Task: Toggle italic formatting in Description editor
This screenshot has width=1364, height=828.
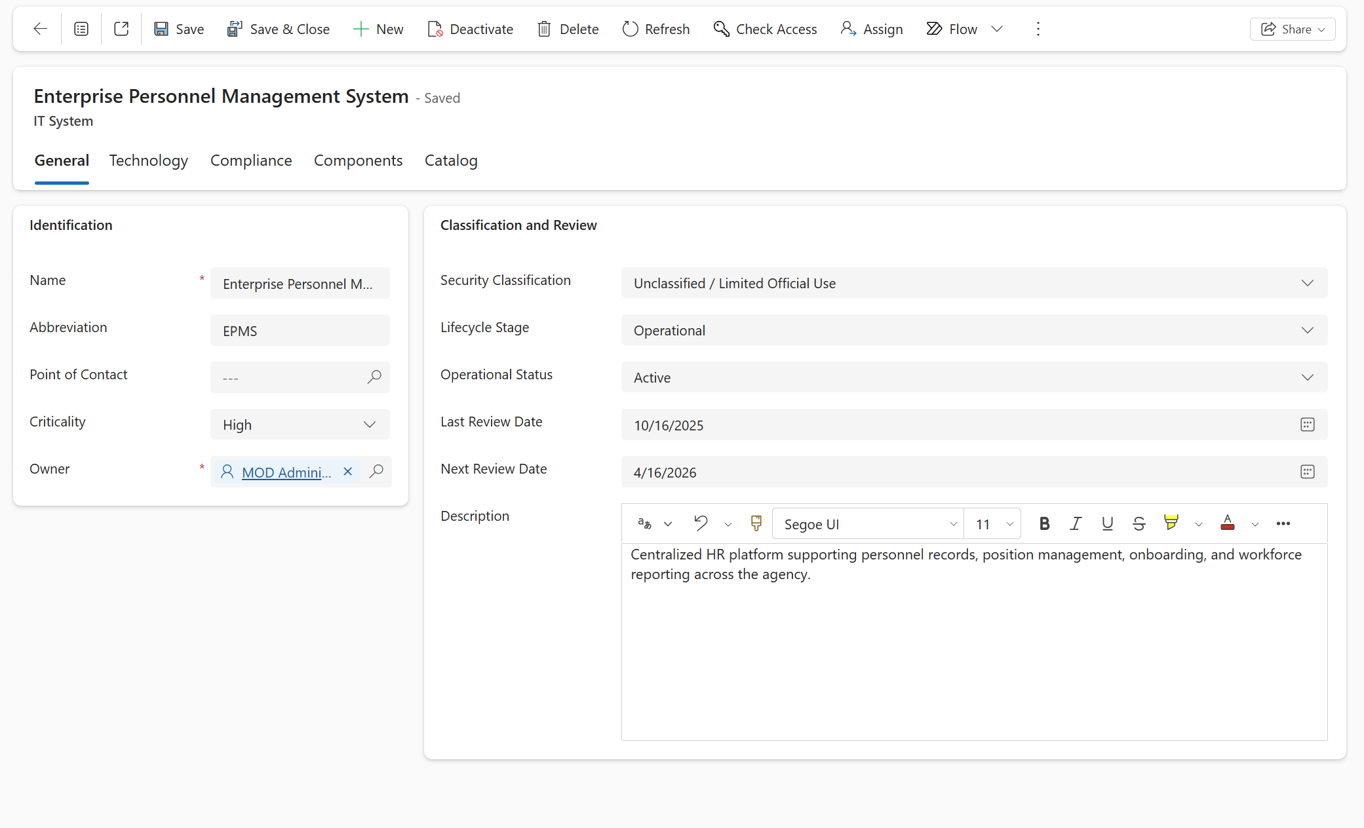Action: pos(1076,523)
